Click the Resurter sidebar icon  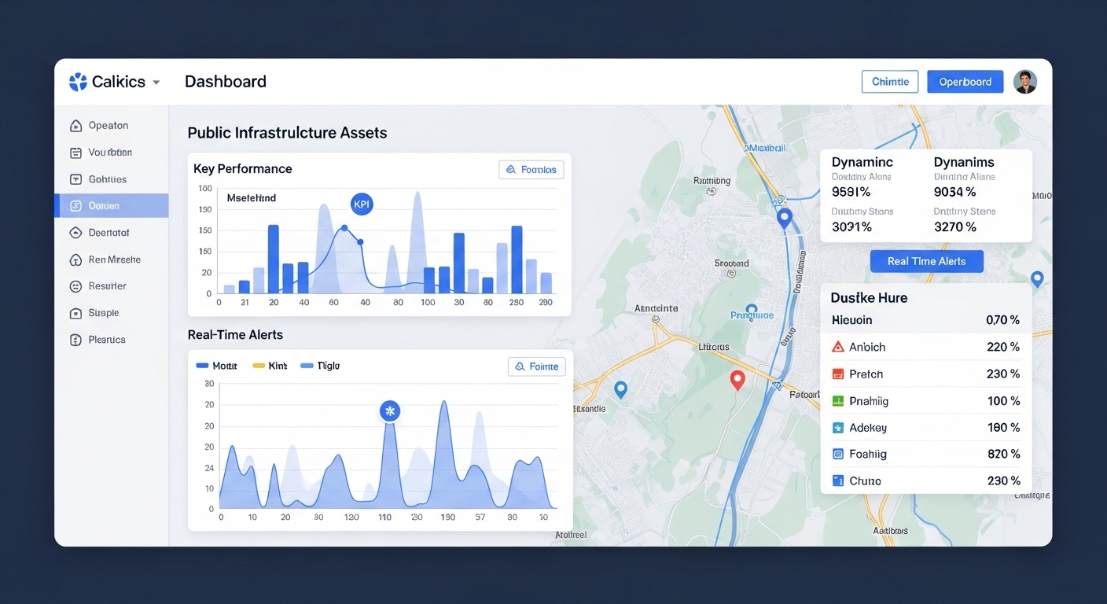coord(76,286)
